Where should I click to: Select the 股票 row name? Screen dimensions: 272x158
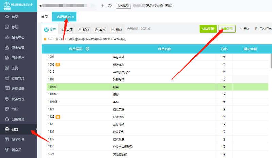point(116,87)
